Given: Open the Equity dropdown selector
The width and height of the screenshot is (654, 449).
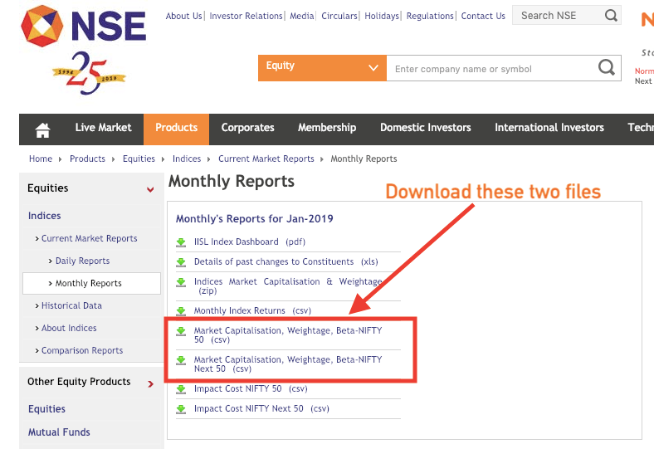Looking at the screenshot, I should click(x=322, y=67).
